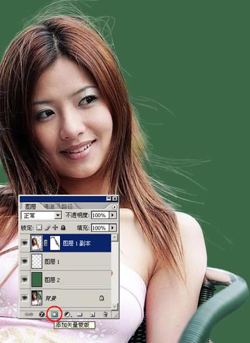Viewport: 250px width, 343px height.
Task: Click the 不透明度 100% field
Action: tap(100, 215)
